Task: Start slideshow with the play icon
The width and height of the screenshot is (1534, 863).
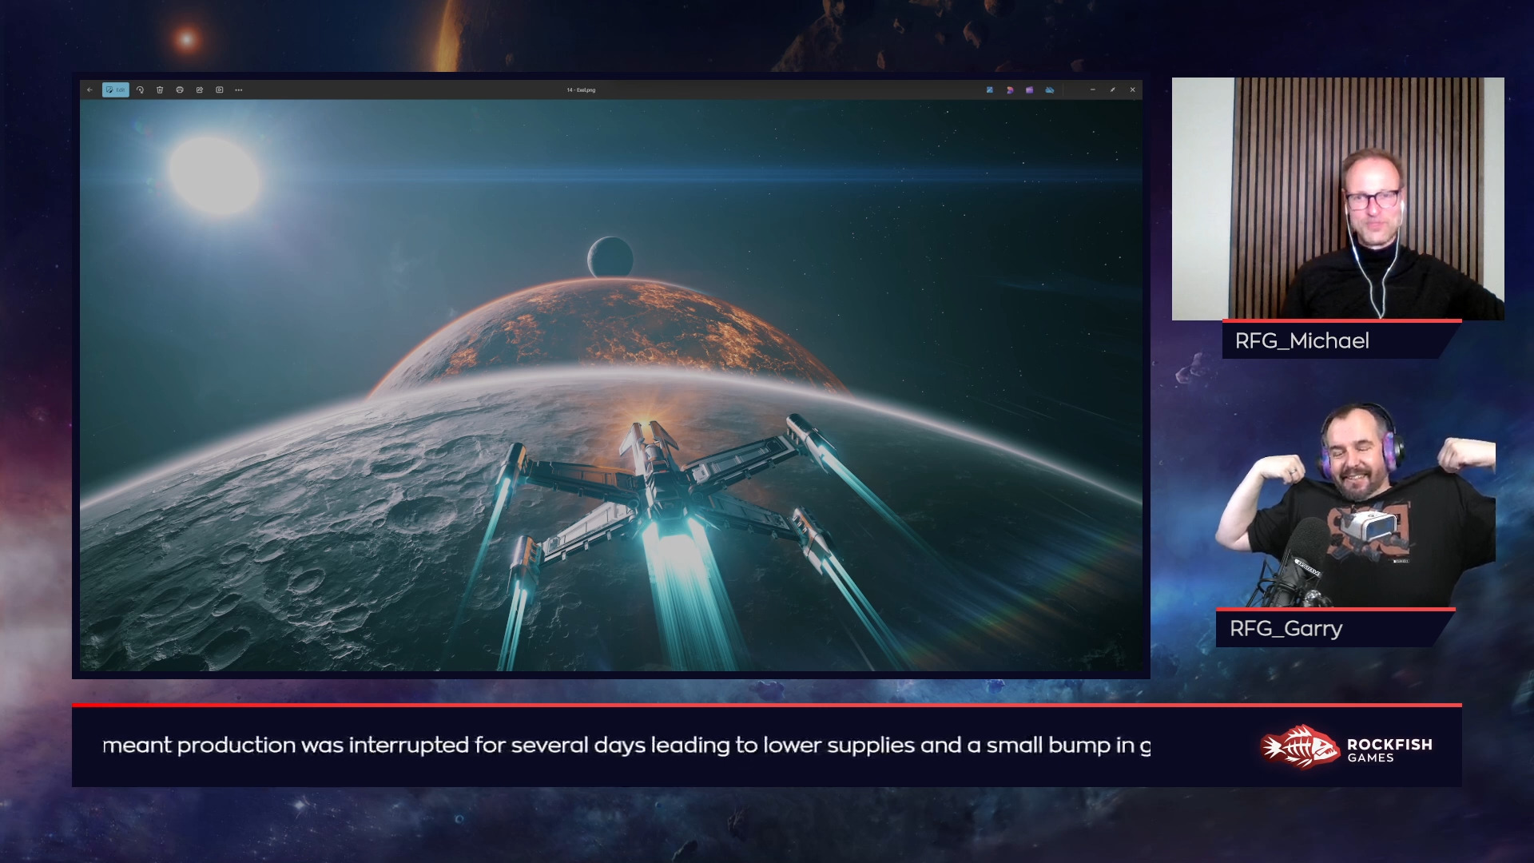Action: pos(220,90)
